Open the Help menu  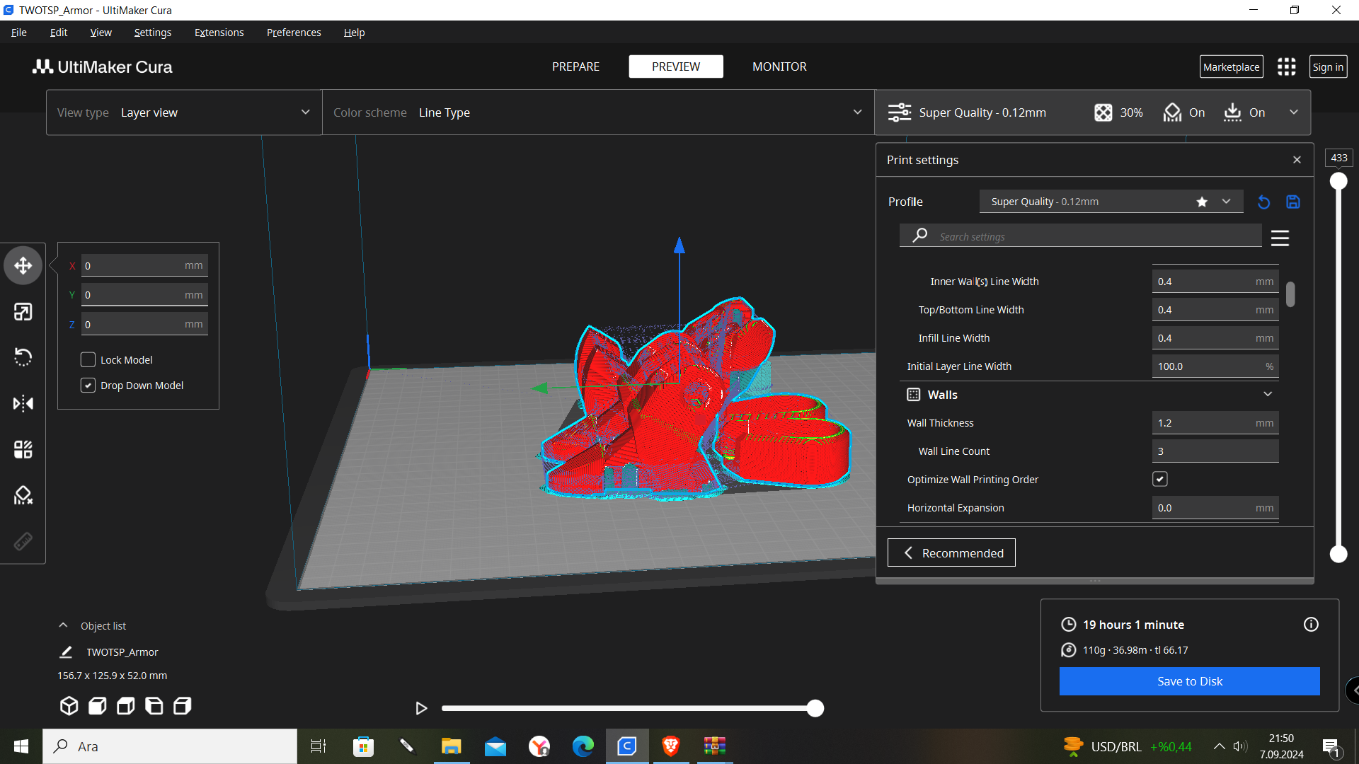(x=354, y=33)
